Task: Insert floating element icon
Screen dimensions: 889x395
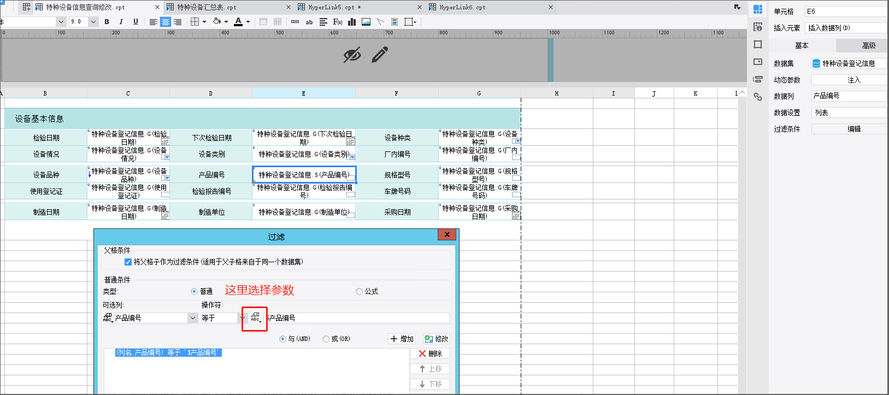Action: tap(409, 22)
